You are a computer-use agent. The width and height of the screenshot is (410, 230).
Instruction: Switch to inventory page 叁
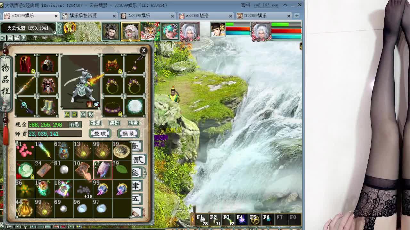click(x=137, y=172)
